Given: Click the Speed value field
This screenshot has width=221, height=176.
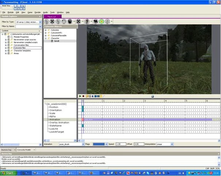Looking at the screenshot, I should pyautogui.click(x=121, y=144).
